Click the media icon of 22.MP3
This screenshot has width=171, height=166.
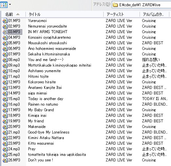click(x=5, y=138)
